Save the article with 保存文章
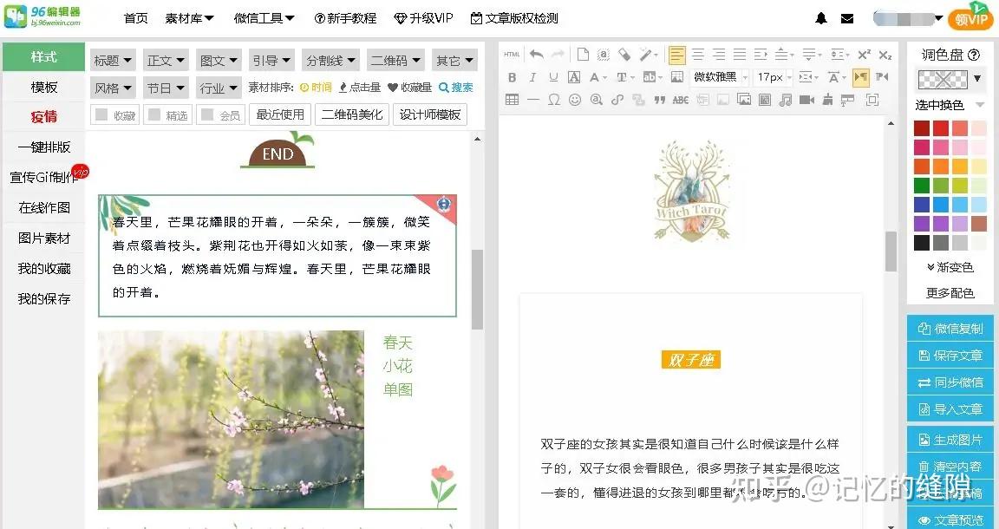999x529 pixels. click(950, 355)
